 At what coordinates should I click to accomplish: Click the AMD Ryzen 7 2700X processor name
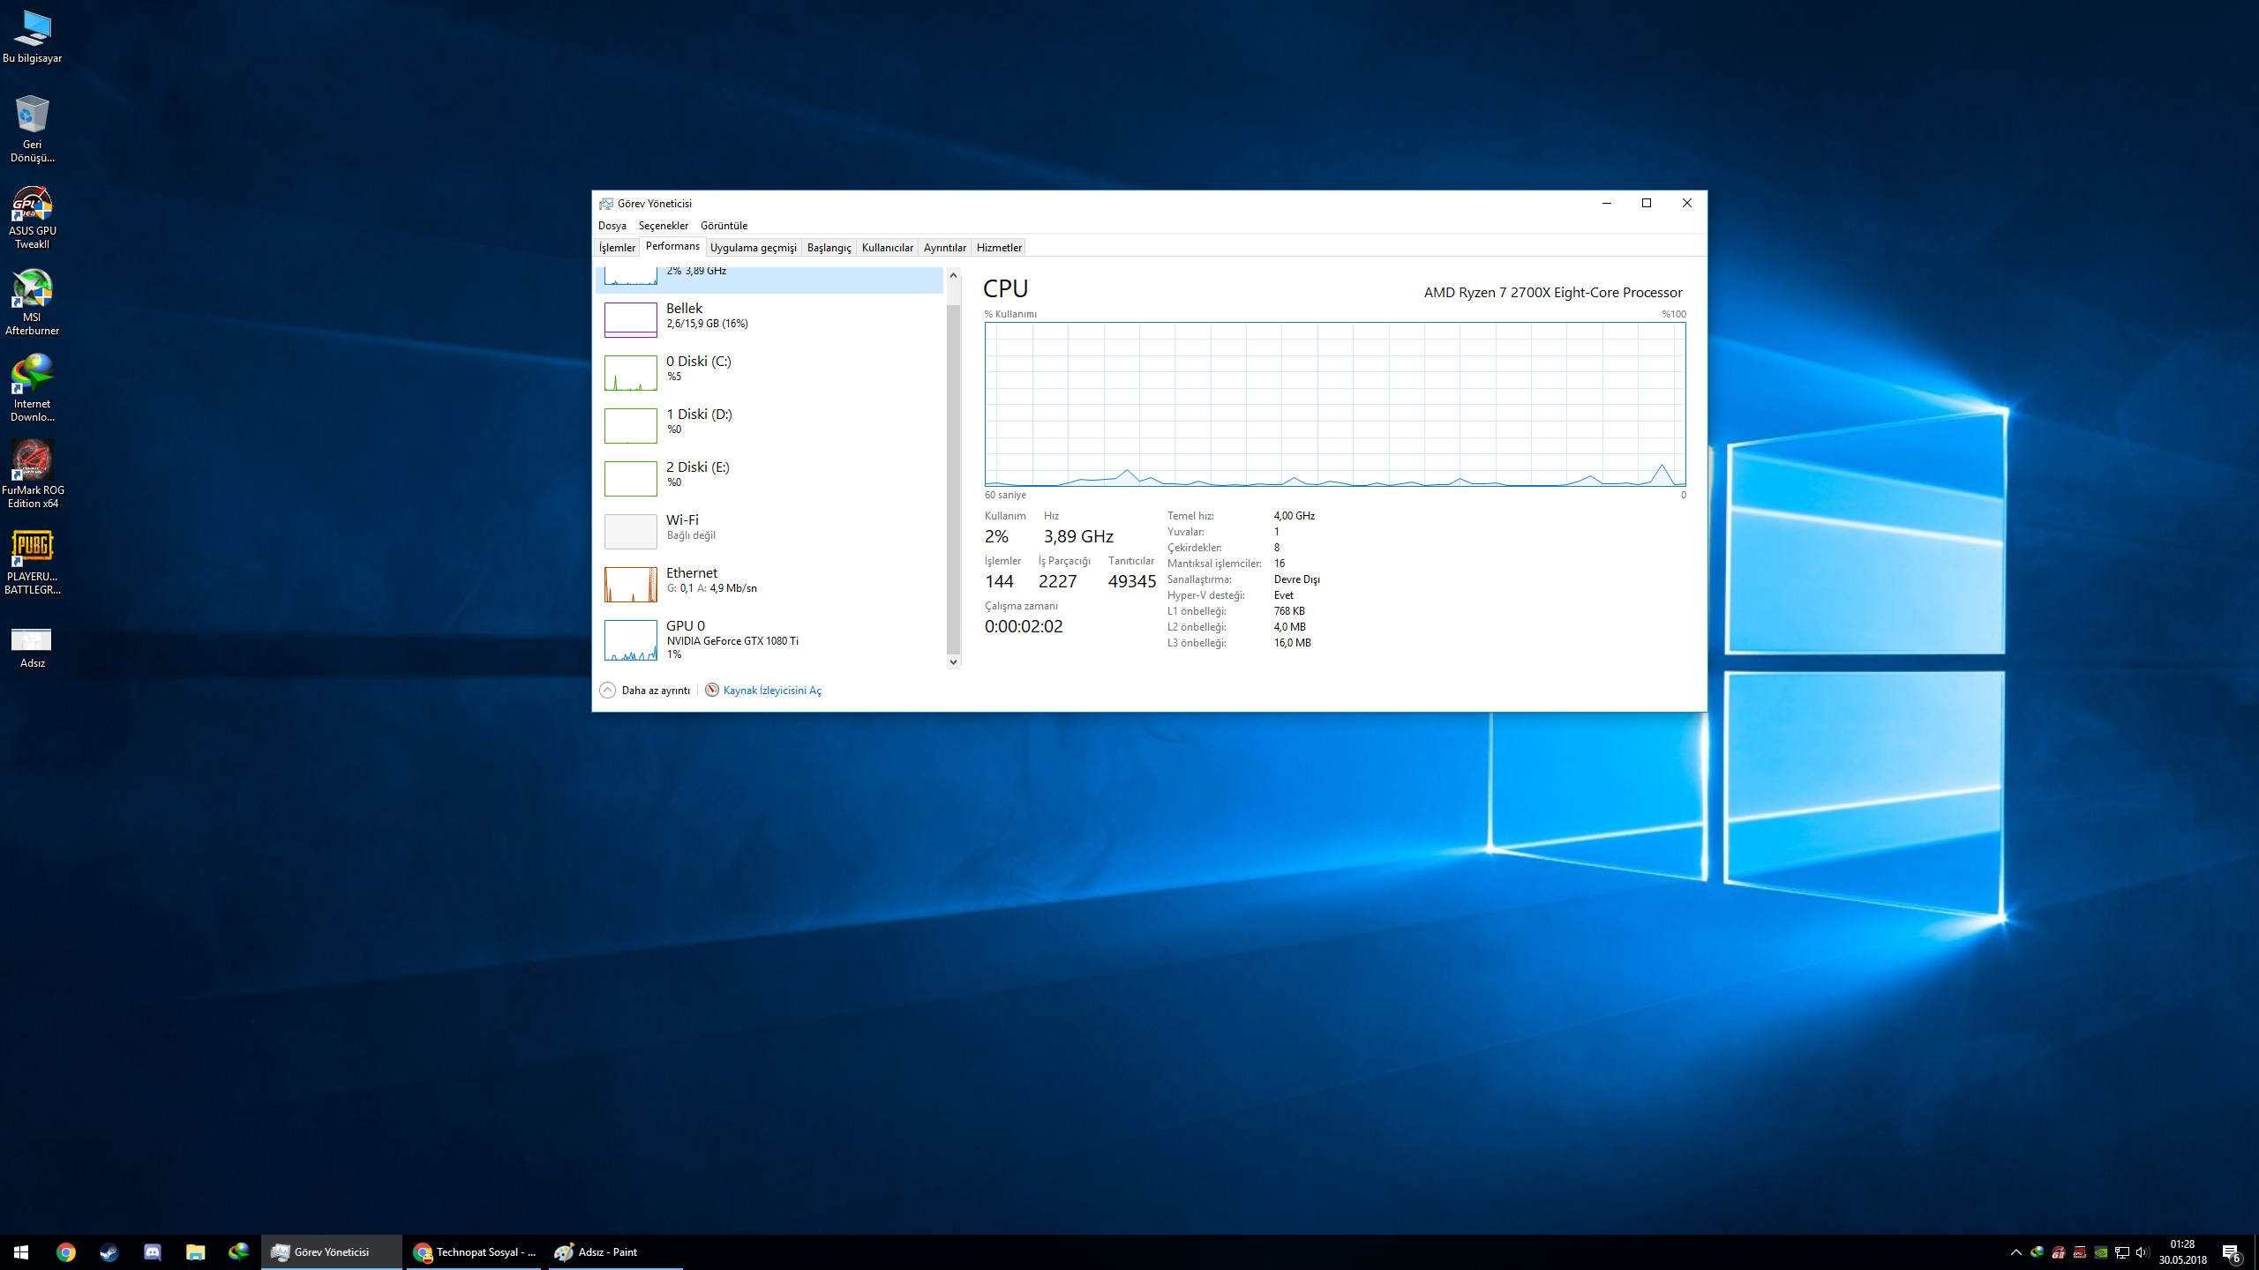pyautogui.click(x=1553, y=292)
